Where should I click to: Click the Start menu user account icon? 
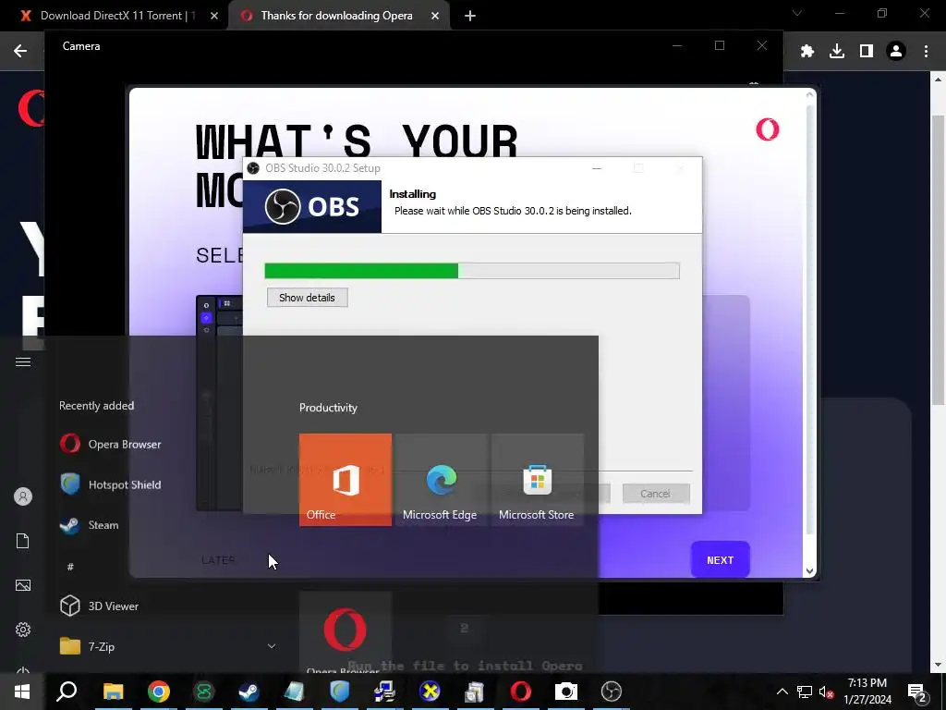click(23, 496)
